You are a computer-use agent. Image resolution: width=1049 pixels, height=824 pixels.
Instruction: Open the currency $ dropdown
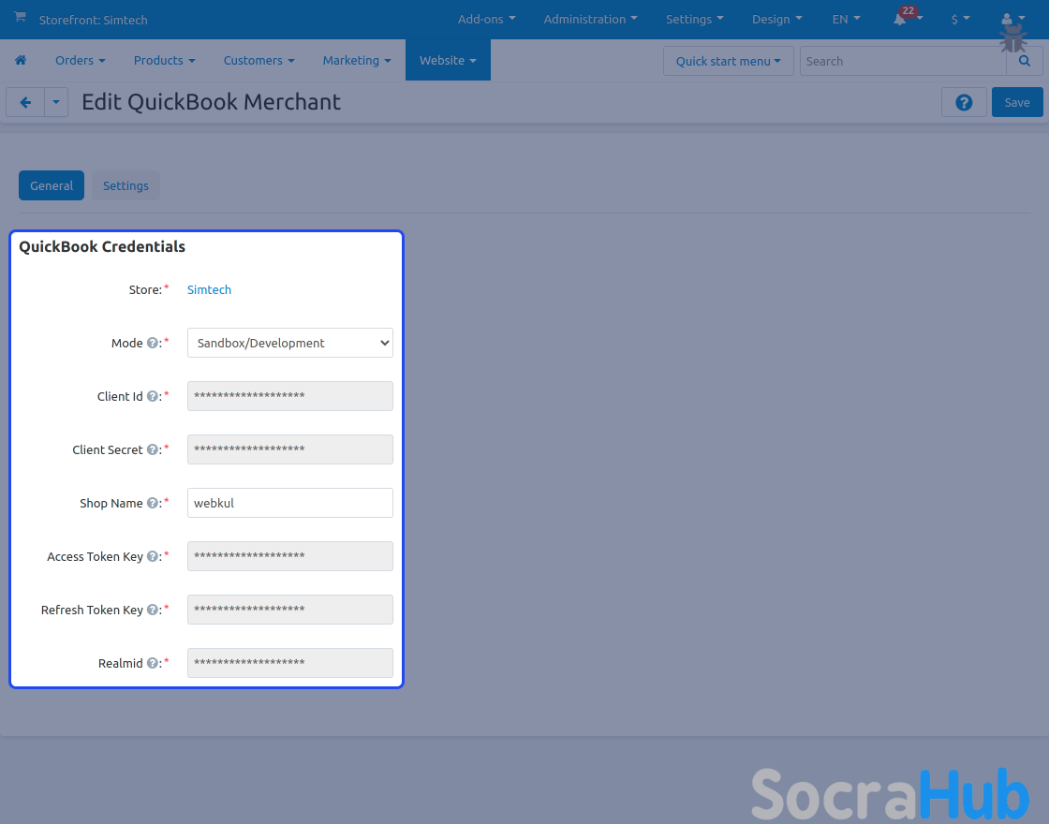tap(960, 20)
